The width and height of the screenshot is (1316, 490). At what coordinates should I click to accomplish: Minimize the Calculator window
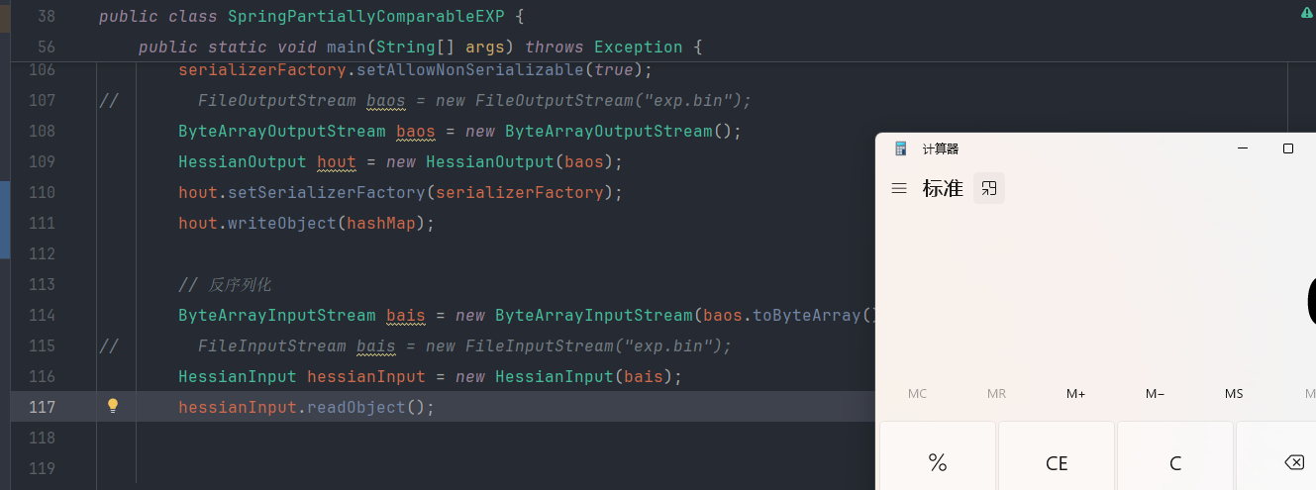(x=1243, y=148)
